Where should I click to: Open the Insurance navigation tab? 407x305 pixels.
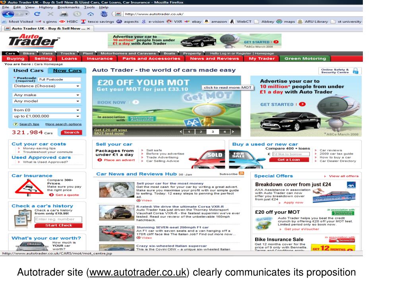point(100,59)
